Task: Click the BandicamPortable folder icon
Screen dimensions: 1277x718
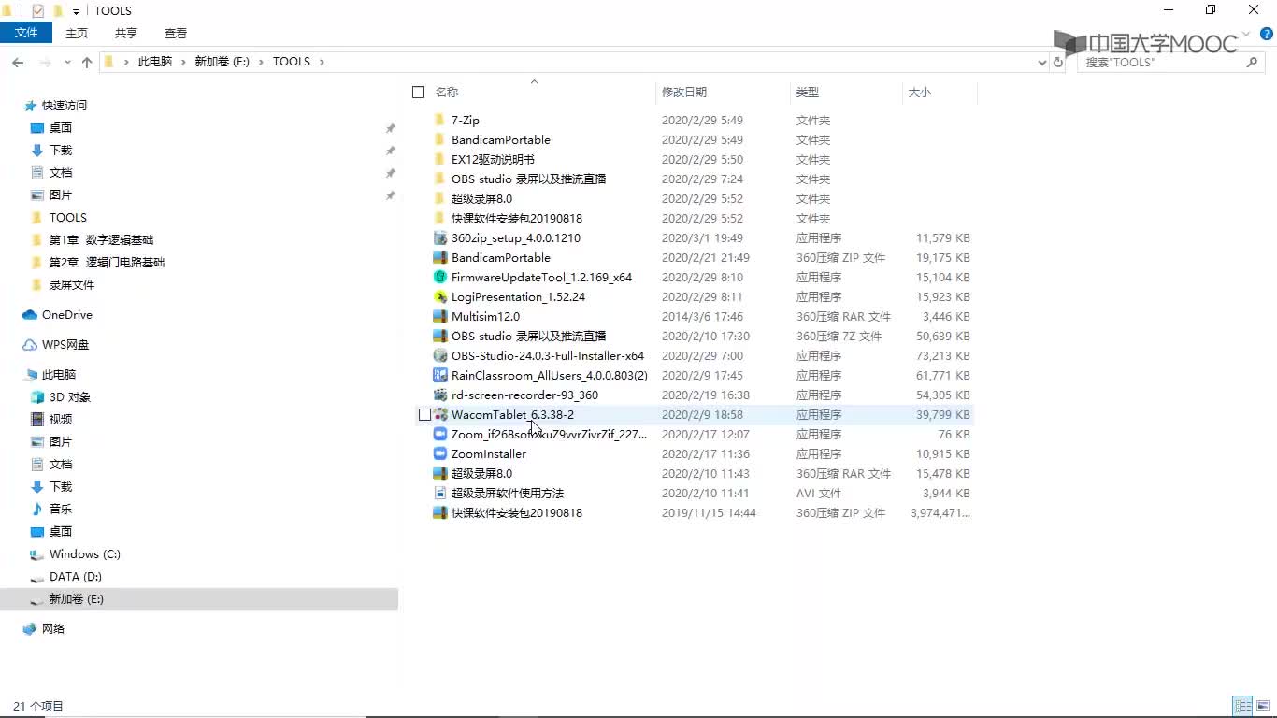Action: 440,139
